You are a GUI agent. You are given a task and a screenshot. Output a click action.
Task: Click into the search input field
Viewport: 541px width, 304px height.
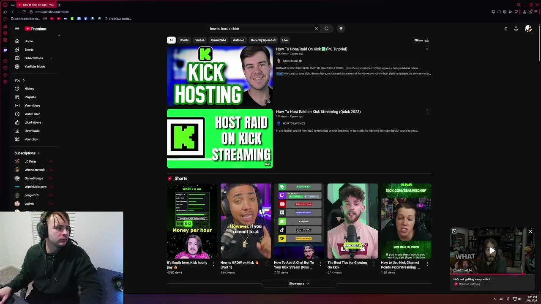click(260, 29)
